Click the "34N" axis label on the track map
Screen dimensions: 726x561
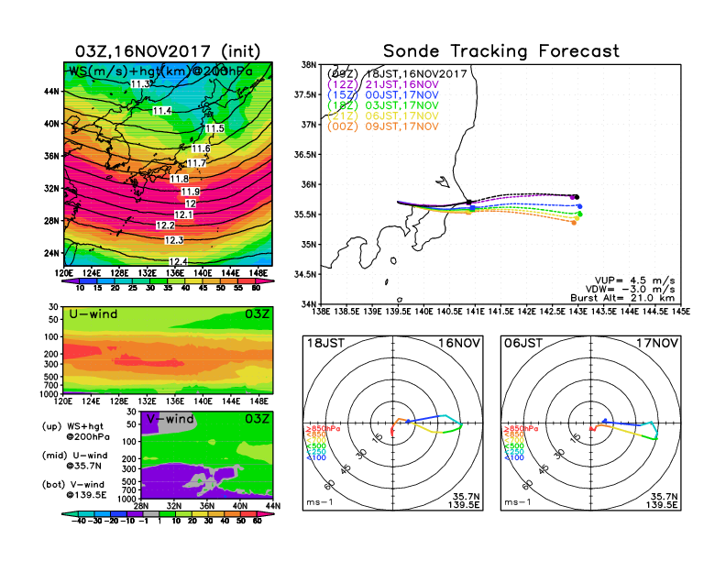click(309, 304)
